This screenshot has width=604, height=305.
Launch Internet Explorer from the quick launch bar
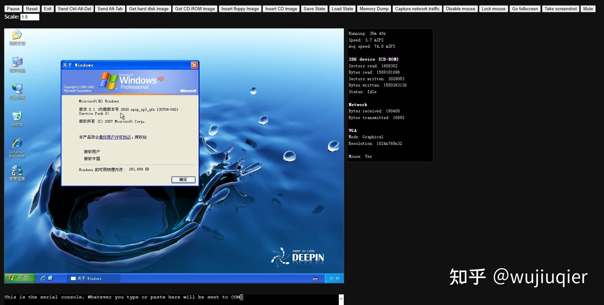43,278
